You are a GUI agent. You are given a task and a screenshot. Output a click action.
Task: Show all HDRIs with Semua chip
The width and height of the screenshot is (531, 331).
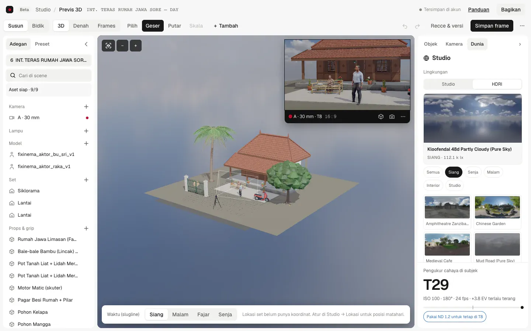433,172
